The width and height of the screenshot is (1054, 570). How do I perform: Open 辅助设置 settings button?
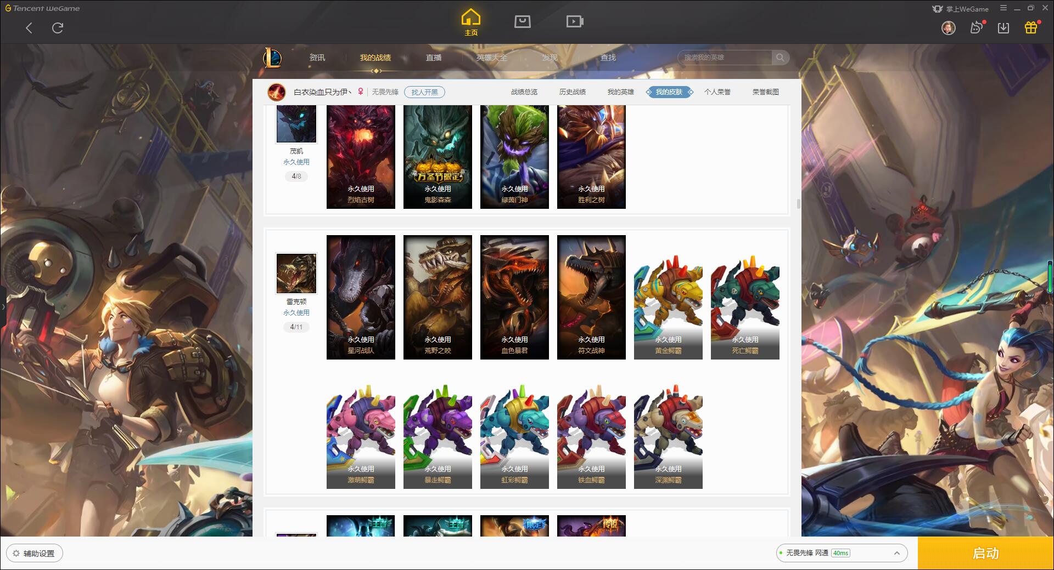click(35, 554)
